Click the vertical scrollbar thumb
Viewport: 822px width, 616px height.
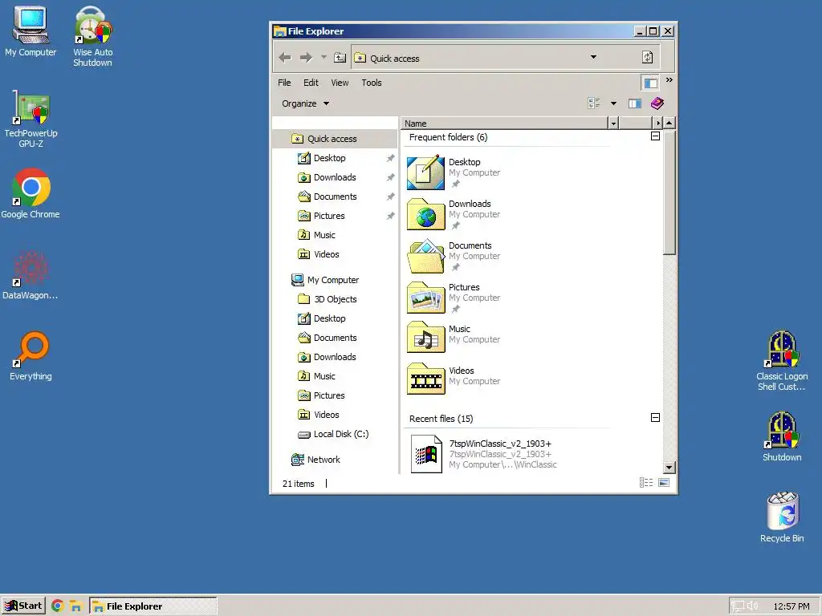tap(669, 192)
